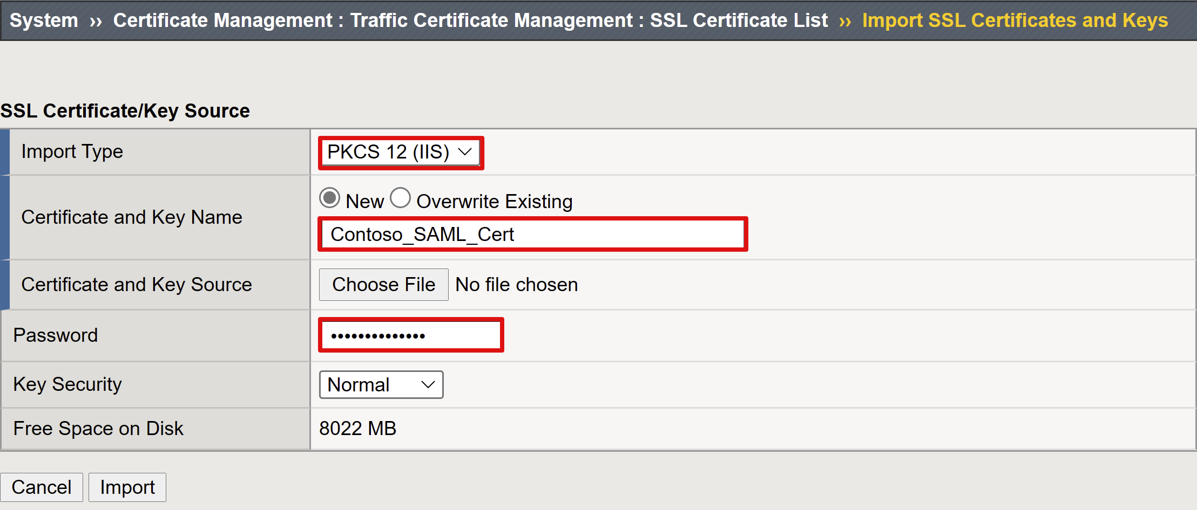Click the Cancel button
The width and height of the screenshot is (1197, 510).
[x=42, y=487]
